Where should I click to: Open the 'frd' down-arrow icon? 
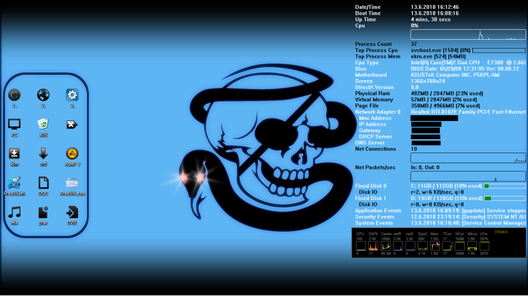(x=43, y=153)
